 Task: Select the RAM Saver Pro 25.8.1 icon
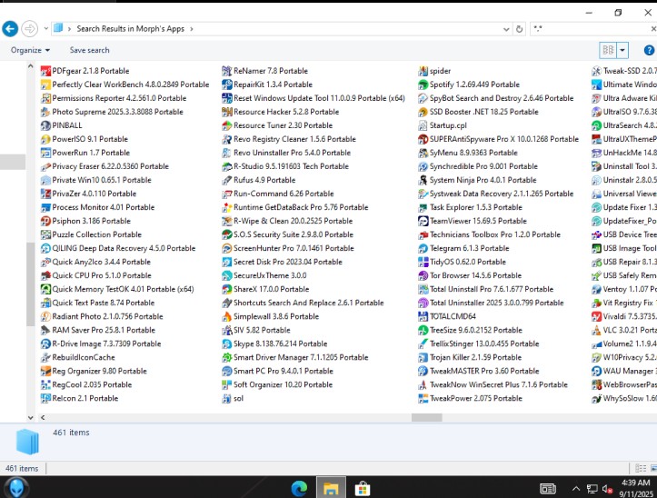[45, 330]
